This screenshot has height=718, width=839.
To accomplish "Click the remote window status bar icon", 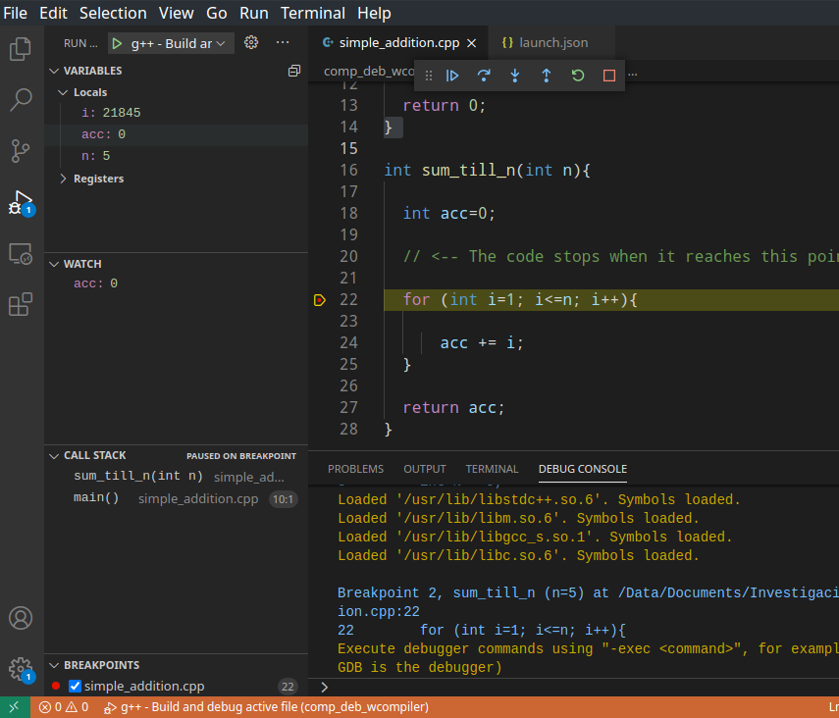I will click(15, 707).
